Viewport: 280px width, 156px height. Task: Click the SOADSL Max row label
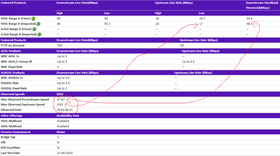[x=10, y=83]
